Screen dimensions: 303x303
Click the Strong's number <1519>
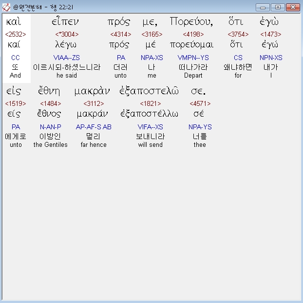(16, 103)
